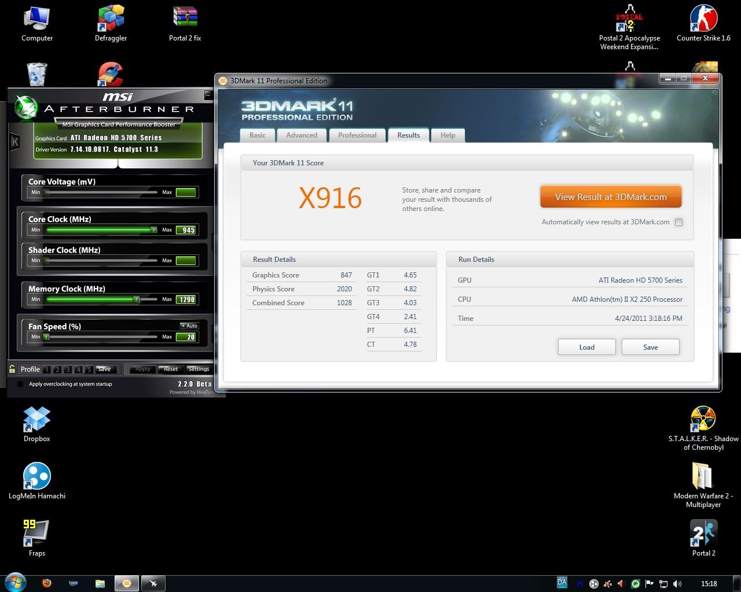Select Afterburner profile slot 4

tap(78, 369)
